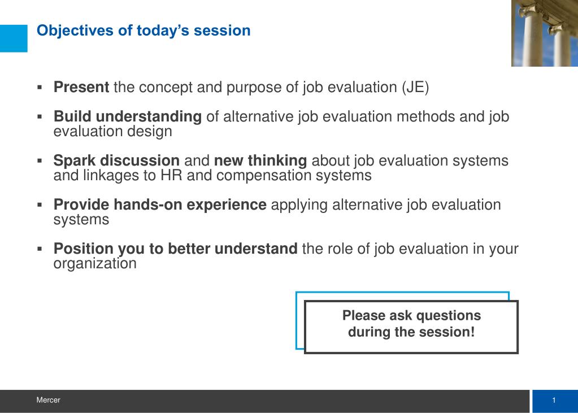
Task: Click the 'Mercer' label in the footer
Action: [x=48, y=400]
